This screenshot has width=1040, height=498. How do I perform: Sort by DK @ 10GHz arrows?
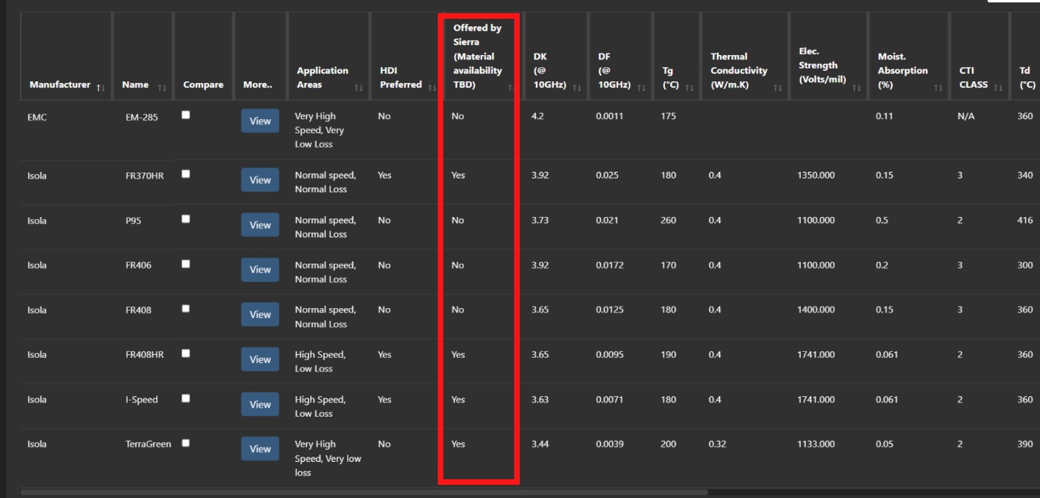[577, 88]
